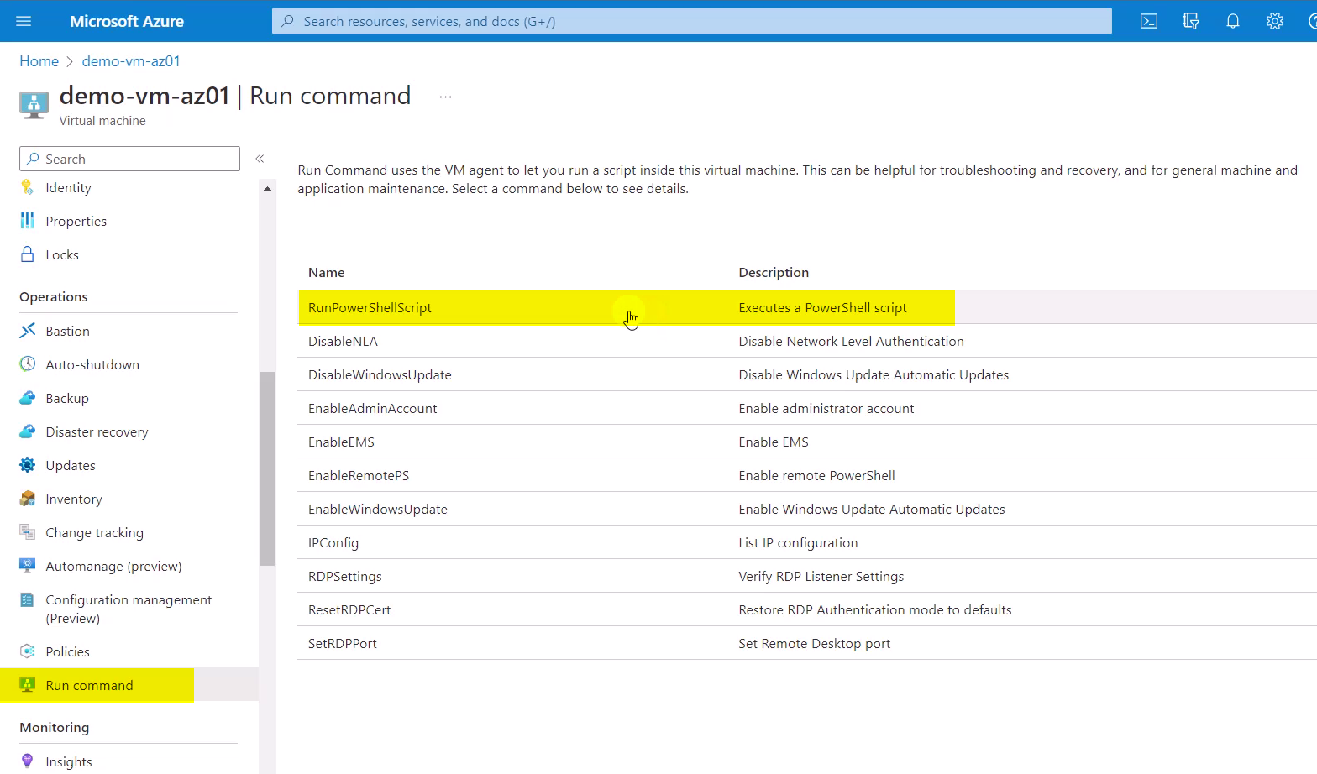Click the Auto-shutdown clock icon

point(28,364)
